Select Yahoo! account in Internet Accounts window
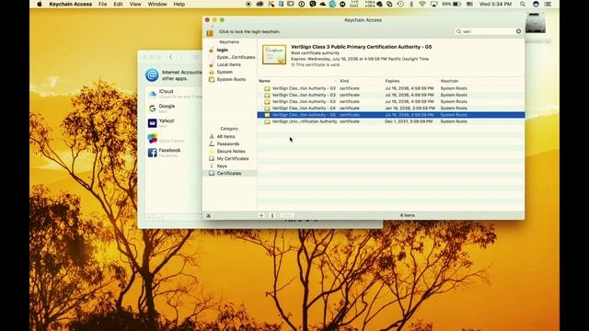The height and width of the screenshot is (331, 589). pyautogui.click(x=174, y=122)
